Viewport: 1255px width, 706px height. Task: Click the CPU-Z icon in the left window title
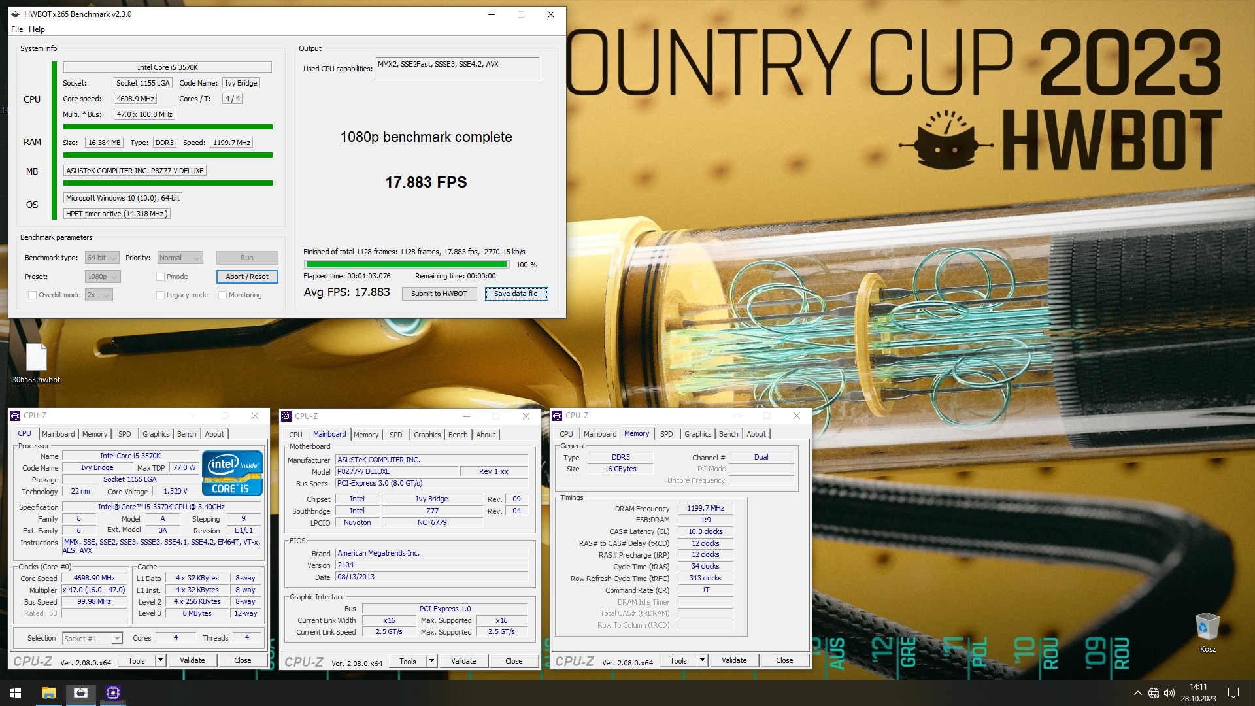coord(15,416)
